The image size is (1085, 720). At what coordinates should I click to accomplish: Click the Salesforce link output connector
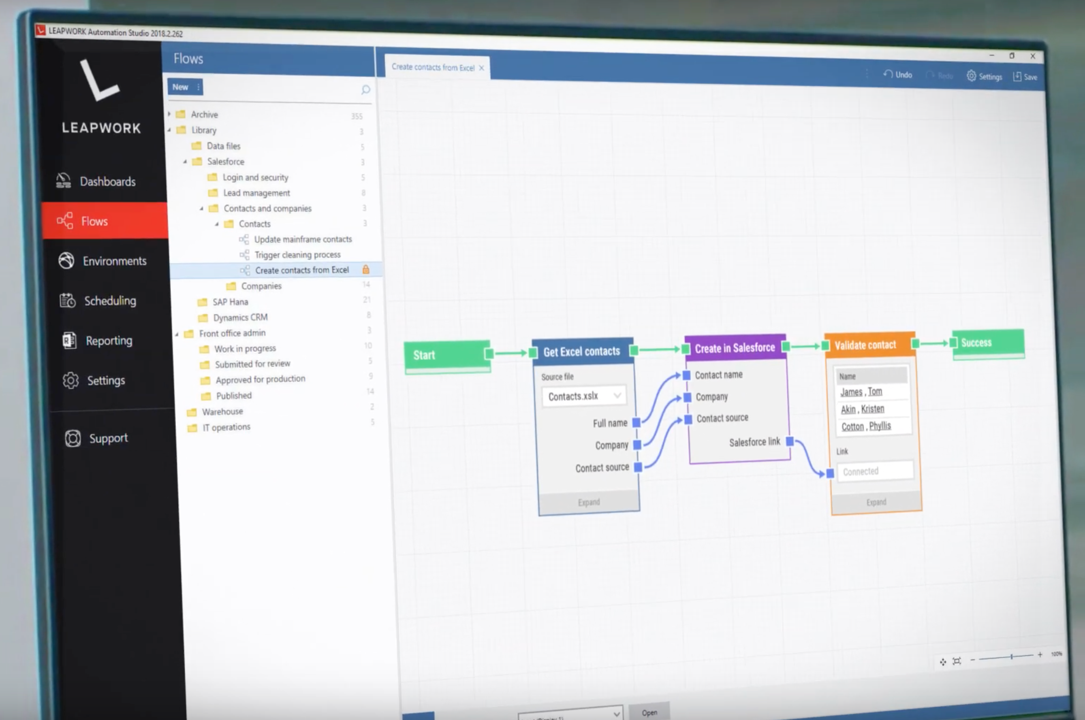pyautogui.click(x=790, y=441)
